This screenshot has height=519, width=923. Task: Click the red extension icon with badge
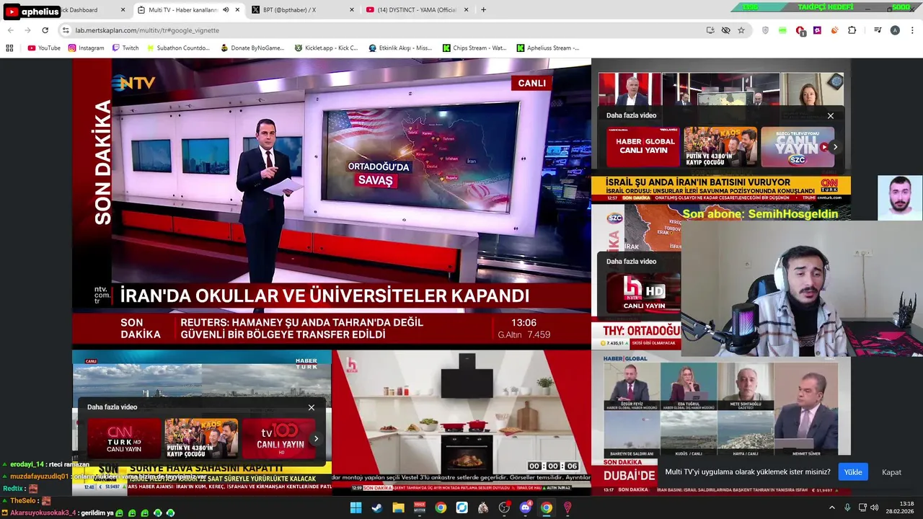click(800, 30)
